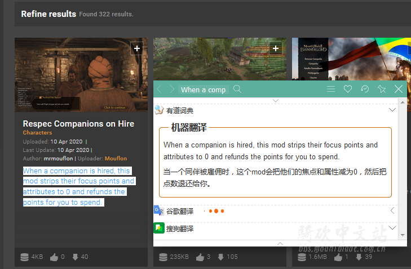This screenshot has width=411, height=269.
Task: Select the 搜狗翻译 label
Action: pyautogui.click(x=180, y=228)
